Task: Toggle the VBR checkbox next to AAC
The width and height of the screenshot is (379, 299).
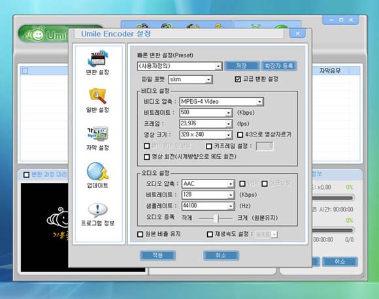Action: coord(242,184)
